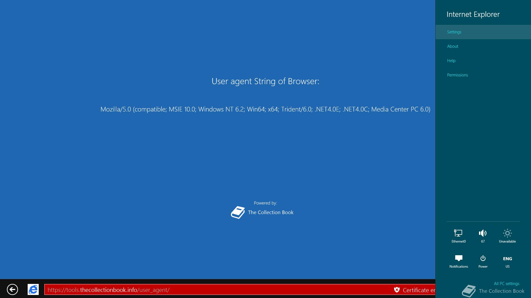Click the certificate error shield icon
The height and width of the screenshot is (298, 531).
coord(397,290)
